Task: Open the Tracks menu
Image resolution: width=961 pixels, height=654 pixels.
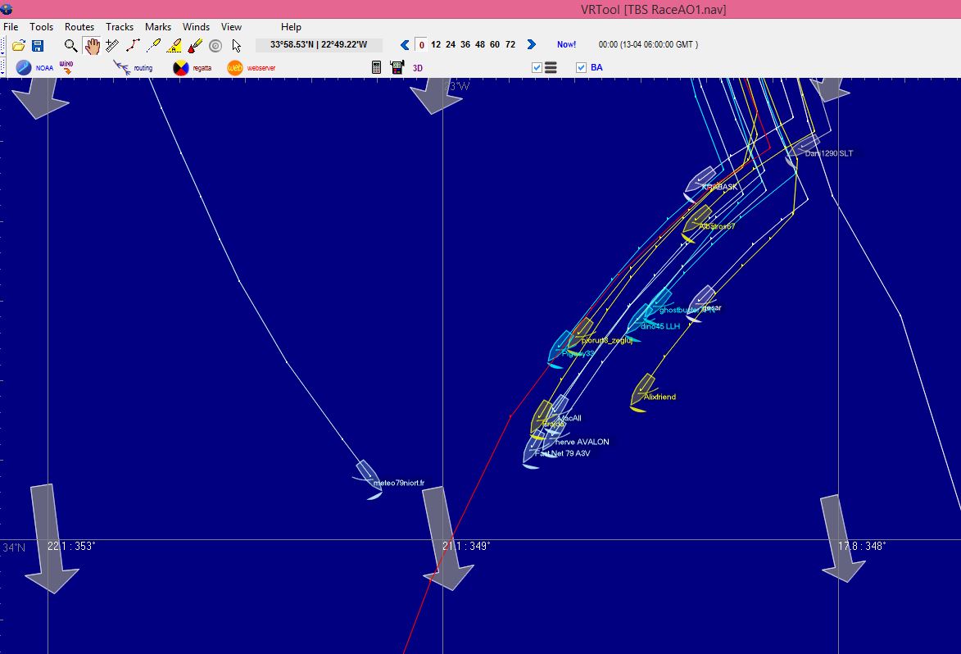Action: pos(119,27)
